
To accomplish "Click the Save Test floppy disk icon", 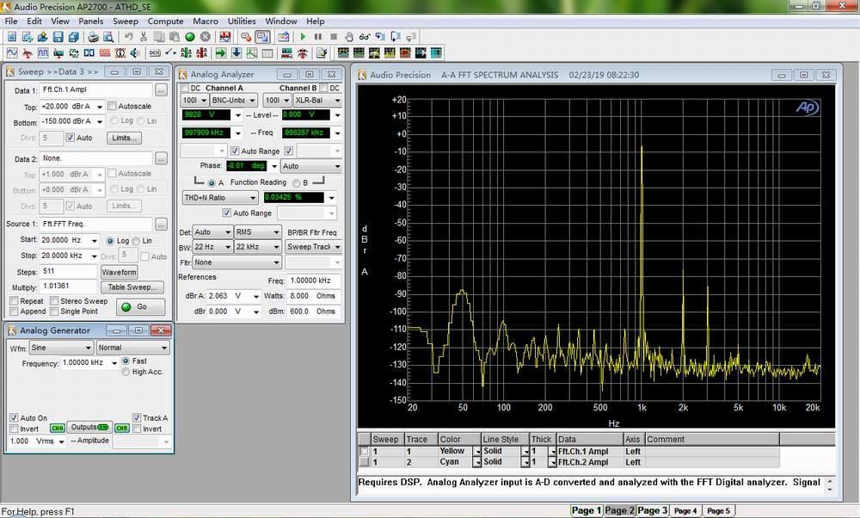I will 58,37.
